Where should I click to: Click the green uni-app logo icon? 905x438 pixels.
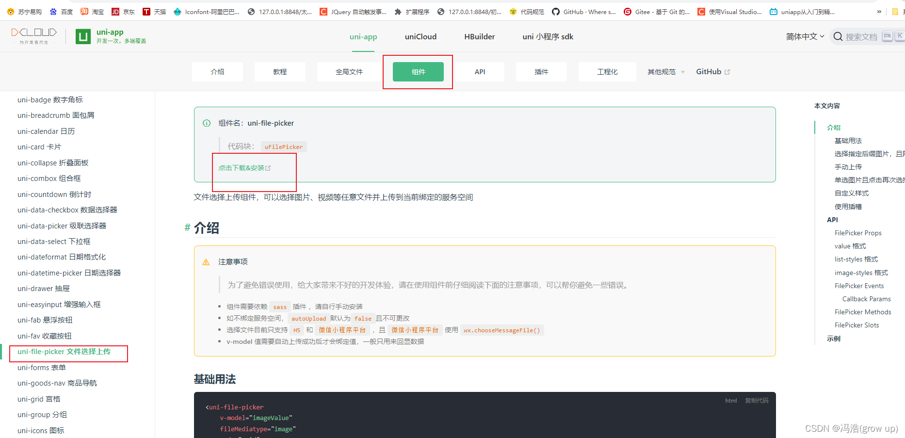click(83, 36)
